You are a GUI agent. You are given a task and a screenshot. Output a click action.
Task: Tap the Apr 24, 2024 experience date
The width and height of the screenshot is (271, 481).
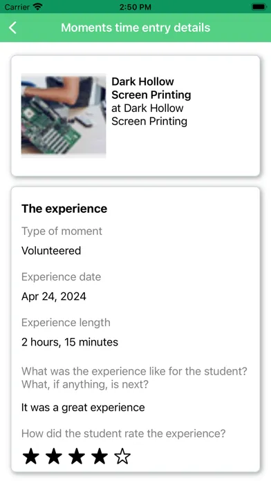pyautogui.click(x=54, y=296)
